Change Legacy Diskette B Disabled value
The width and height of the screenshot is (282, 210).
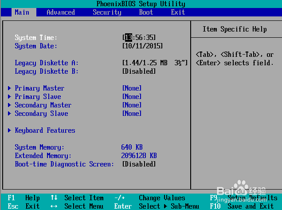[139, 71]
